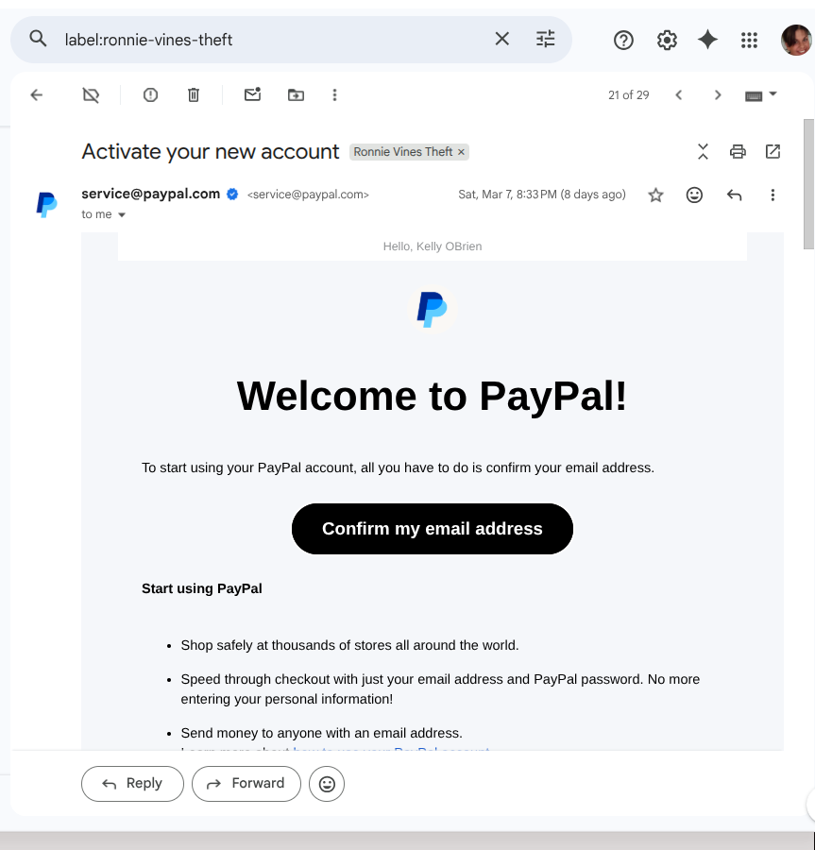
Task: Delete this email with trash icon
Action: tap(194, 95)
